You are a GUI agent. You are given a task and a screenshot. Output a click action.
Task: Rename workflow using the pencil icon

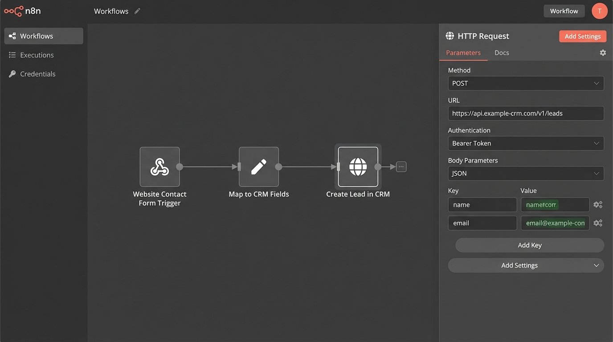click(x=137, y=10)
